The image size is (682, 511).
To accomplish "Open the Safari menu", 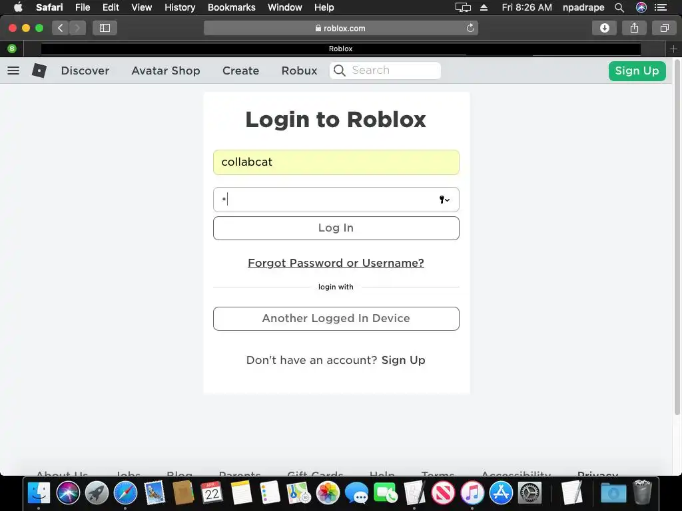I will tap(49, 7).
